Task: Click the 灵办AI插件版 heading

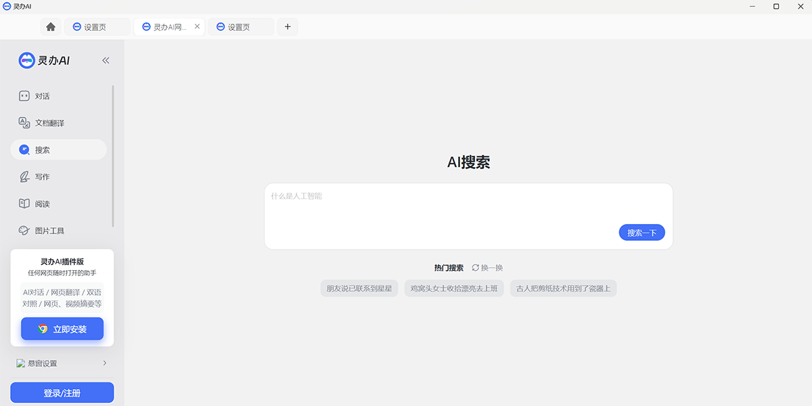Action: (62, 262)
